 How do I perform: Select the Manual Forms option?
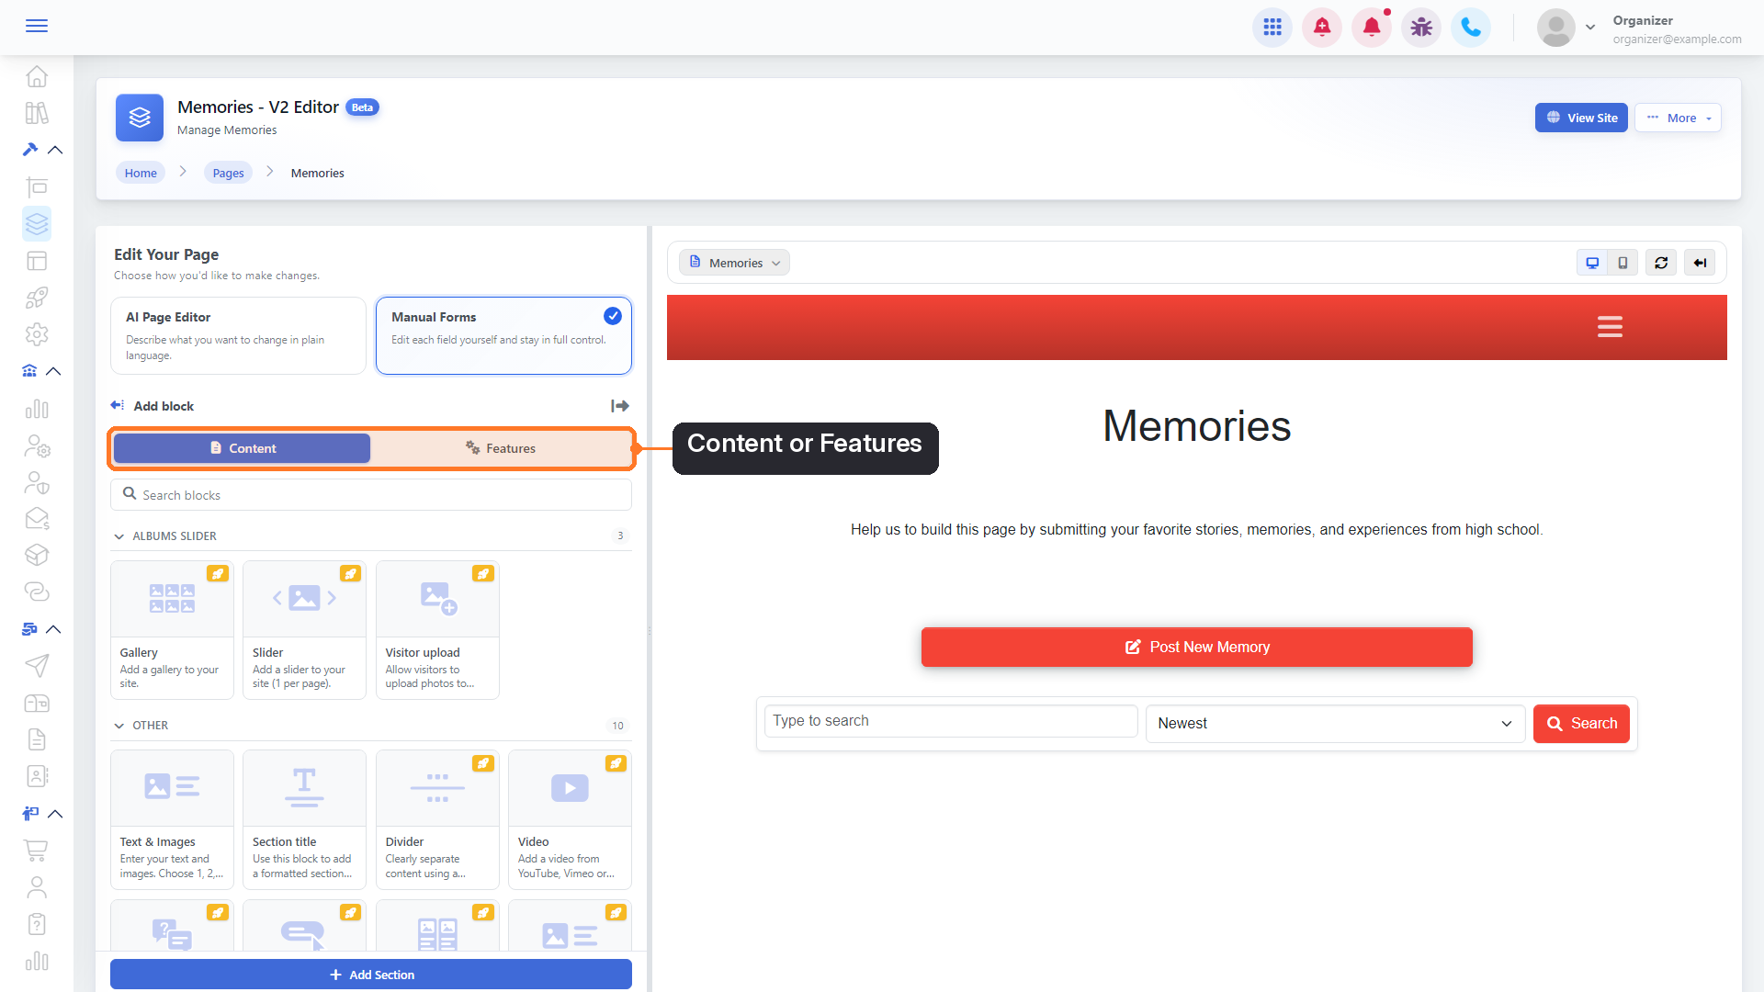coord(503,335)
